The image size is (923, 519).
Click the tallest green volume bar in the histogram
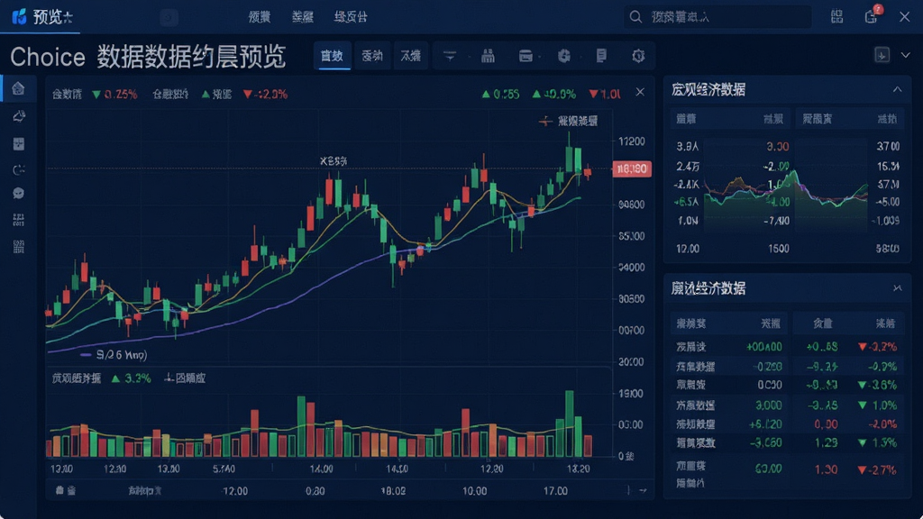point(570,423)
